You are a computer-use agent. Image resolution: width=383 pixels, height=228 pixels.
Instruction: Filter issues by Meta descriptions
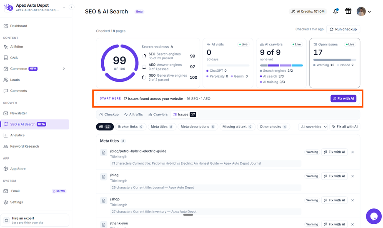(198, 127)
